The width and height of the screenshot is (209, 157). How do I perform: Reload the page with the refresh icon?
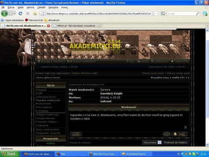click(x=20, y=13)
